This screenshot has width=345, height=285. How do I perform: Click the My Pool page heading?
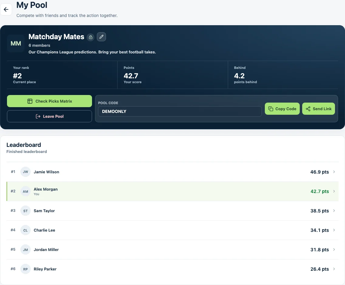tap(32, 5)
